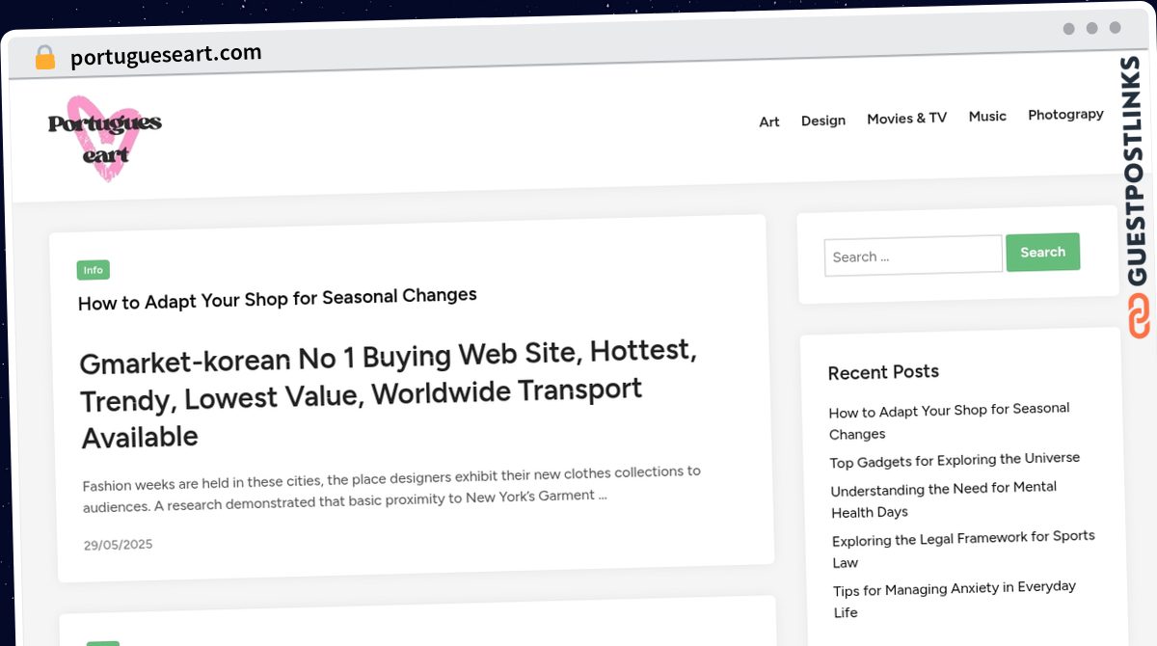Screen dimensions: 1157x646
Task: Open 'Understanding the Need for Mental Health Days'
Action: [944, 499]
